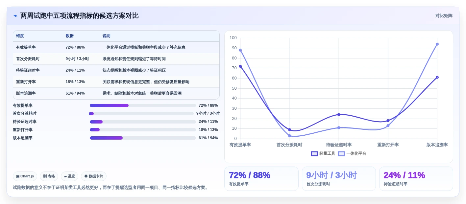The width and height of the screenshot is (466, 204).
Task: Click the 24% / 11% table cell
Action: pos(75,70)
